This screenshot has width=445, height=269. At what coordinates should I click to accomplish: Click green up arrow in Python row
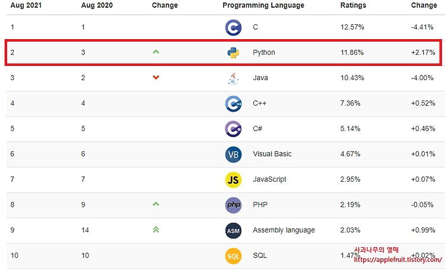click(x=156, y=52)
